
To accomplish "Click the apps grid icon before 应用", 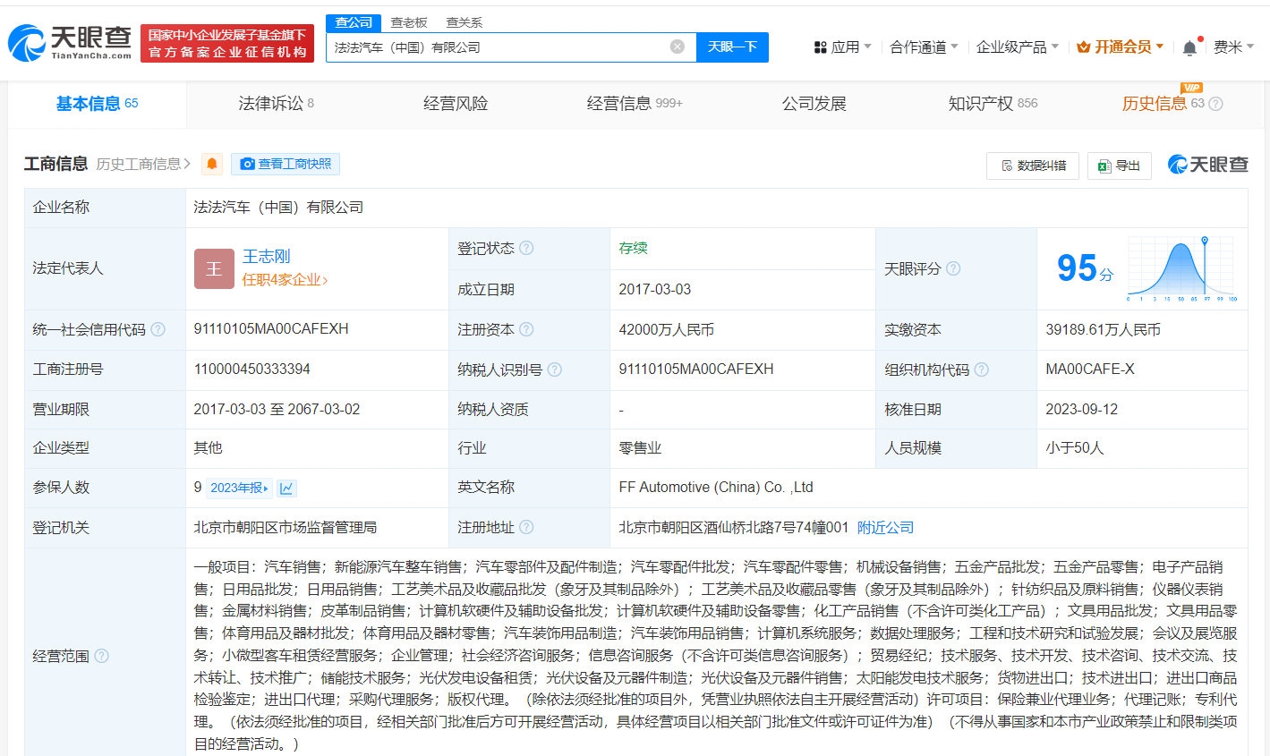I will [x=820, y=47].
